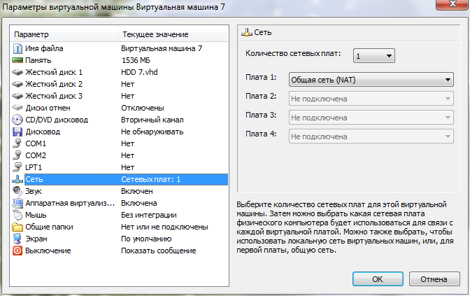Open the network adapter count dropdown
The image size is (470, 296).
[x=374, y=56]
